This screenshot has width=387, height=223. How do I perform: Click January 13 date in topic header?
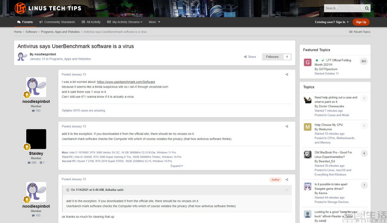coord(38,59)
